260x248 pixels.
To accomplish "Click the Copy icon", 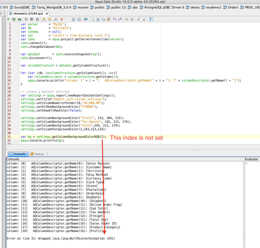I will click(x=103, y=19).
